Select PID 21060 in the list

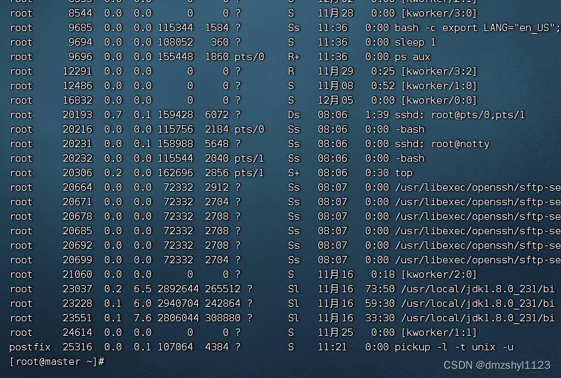pyautogui.click(x=77, y=274)
